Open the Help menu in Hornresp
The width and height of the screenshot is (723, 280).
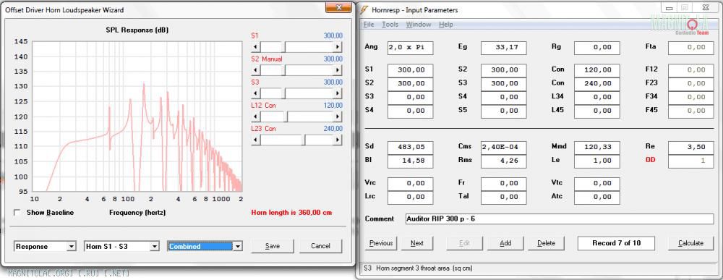click(446, 25)
